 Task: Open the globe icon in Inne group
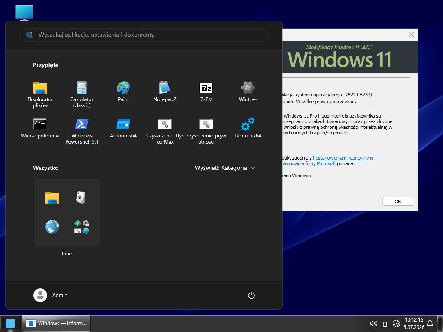point(52,227)
